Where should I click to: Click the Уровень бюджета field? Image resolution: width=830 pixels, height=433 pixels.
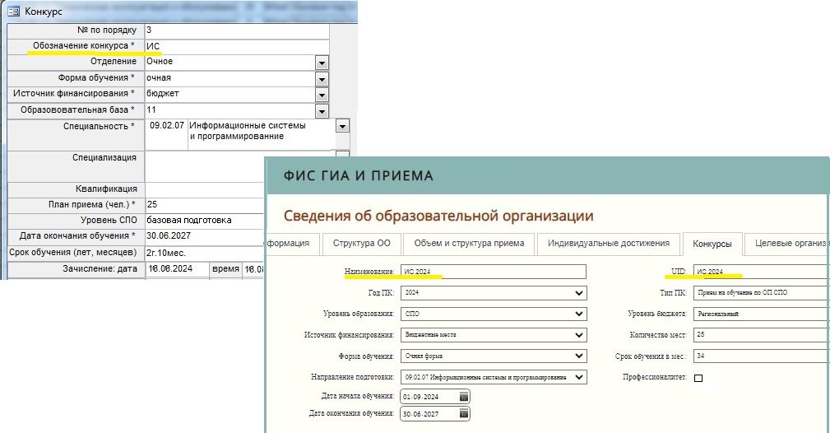pos(761,314)
